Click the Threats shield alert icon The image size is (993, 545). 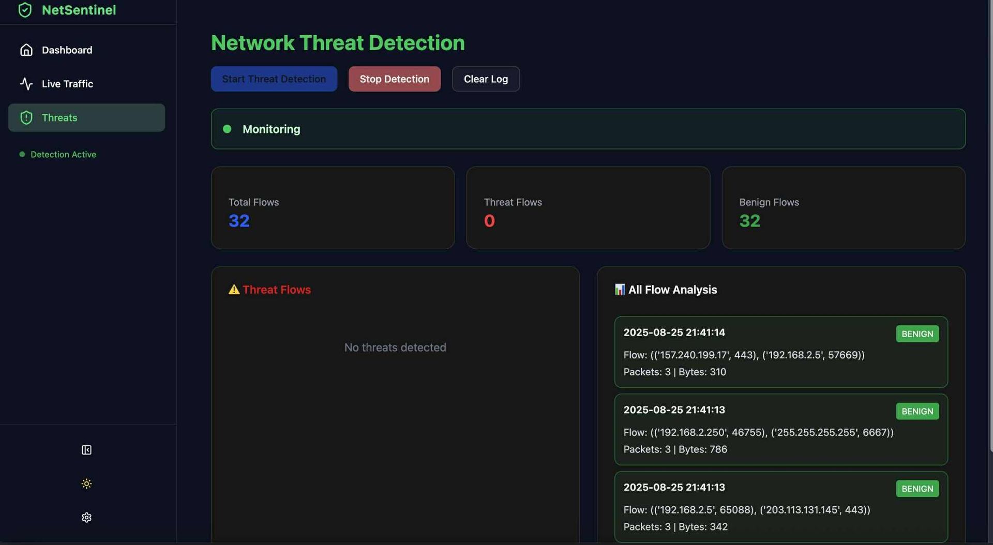(x=26, y=118)
